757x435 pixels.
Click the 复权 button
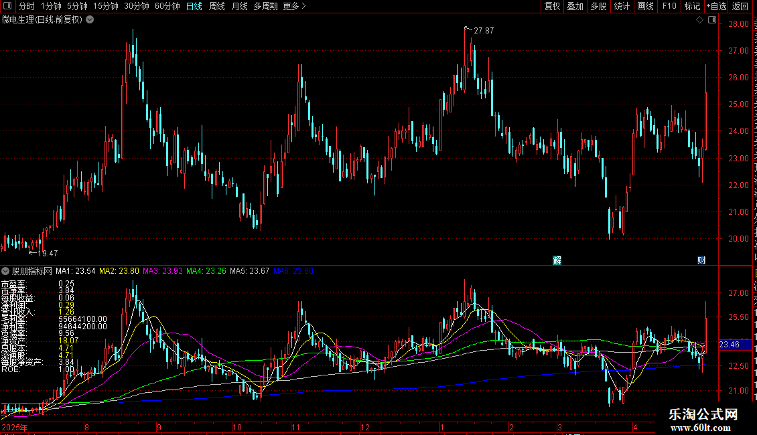[x=552, y=6]
